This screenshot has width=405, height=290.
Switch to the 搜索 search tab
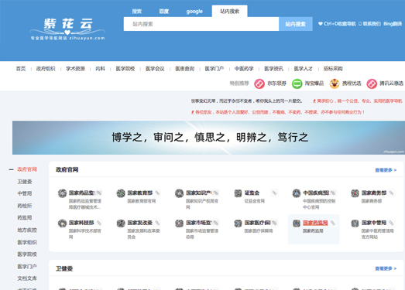(136, 12)
